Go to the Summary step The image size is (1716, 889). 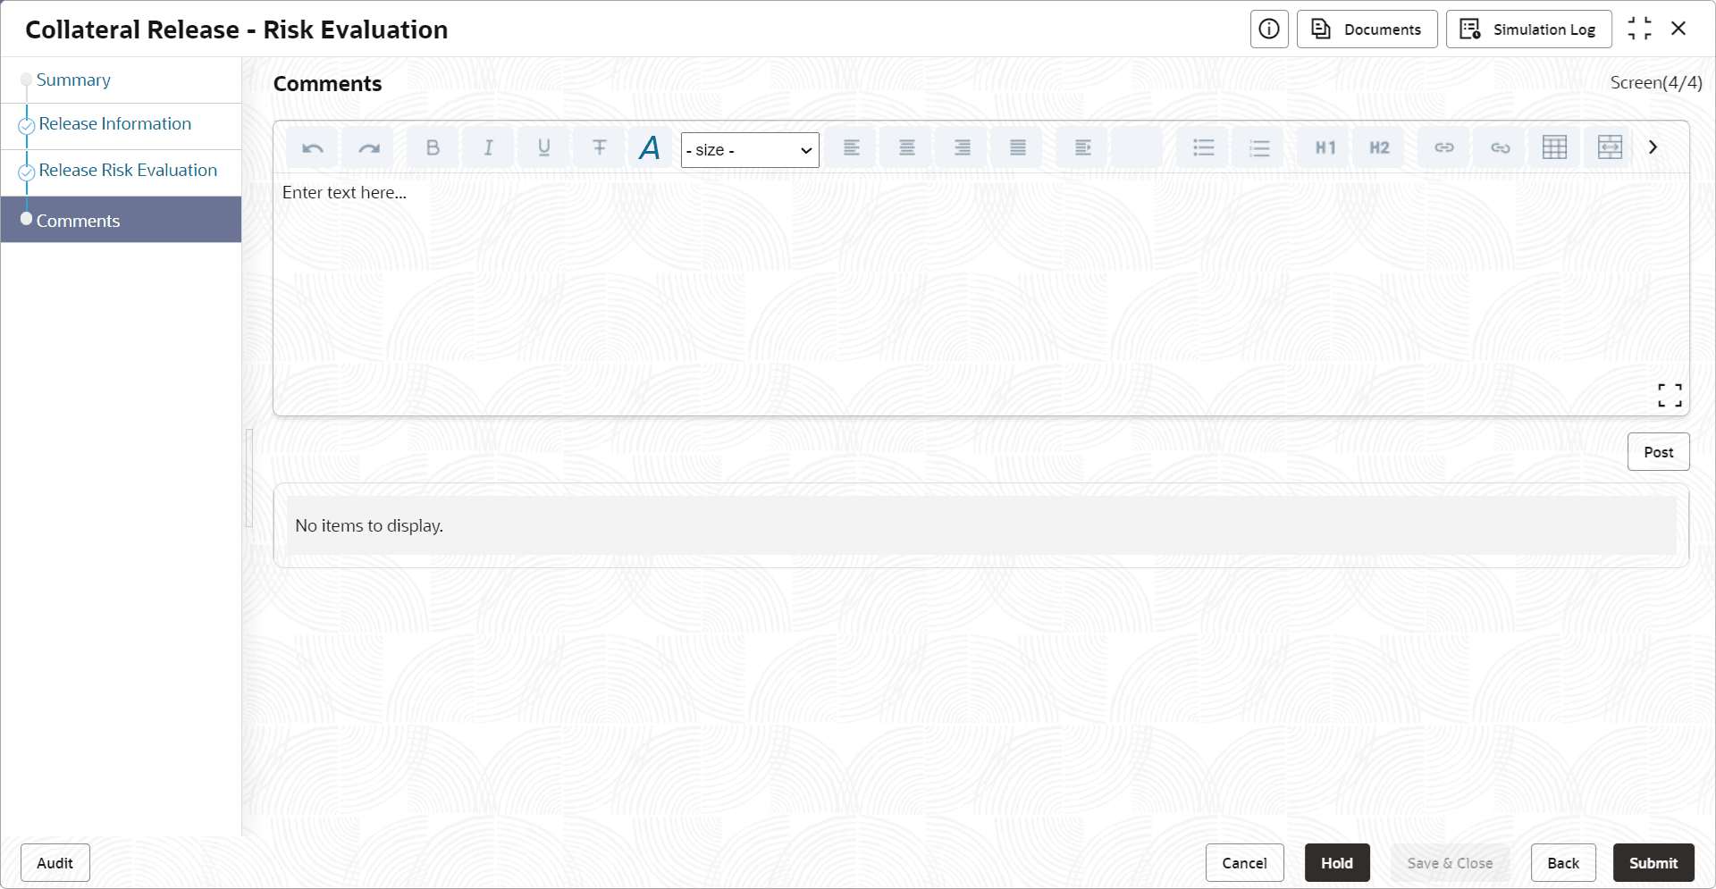click(x=73, y=80)
